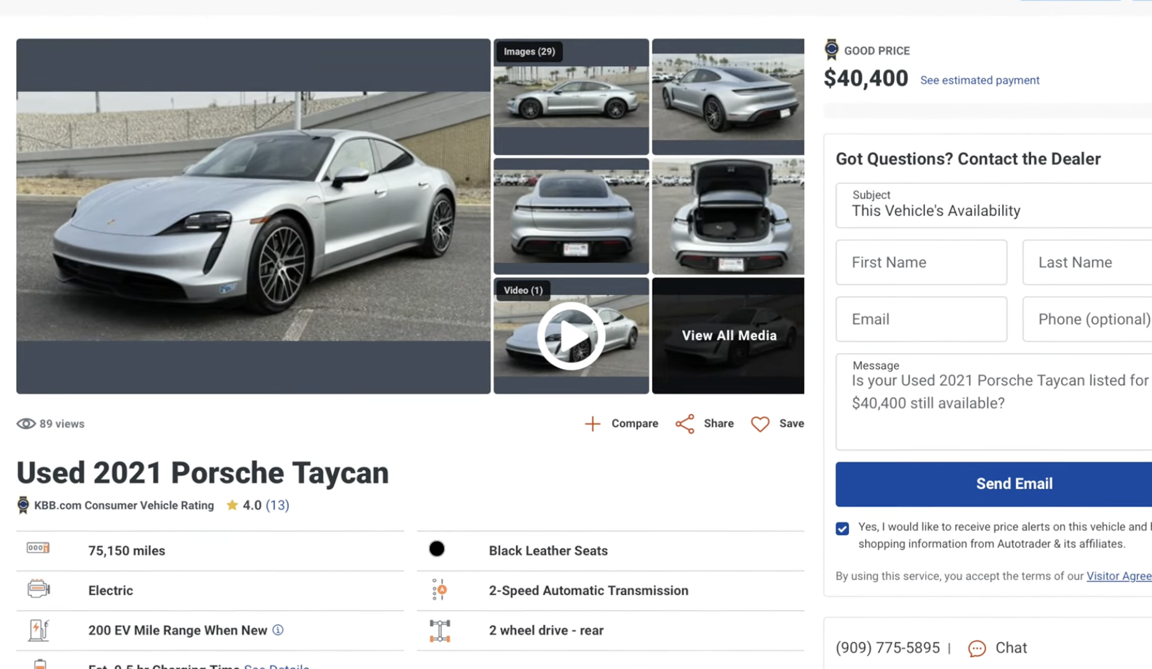Click the GOOD PRICE label

(877, 51)
